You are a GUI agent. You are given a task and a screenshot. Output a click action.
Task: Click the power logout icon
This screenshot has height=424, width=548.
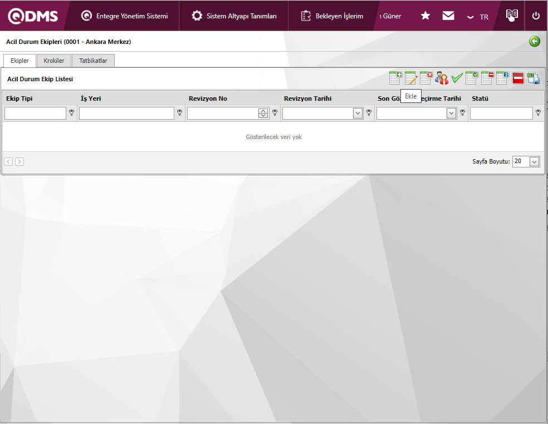pos(536,16)
